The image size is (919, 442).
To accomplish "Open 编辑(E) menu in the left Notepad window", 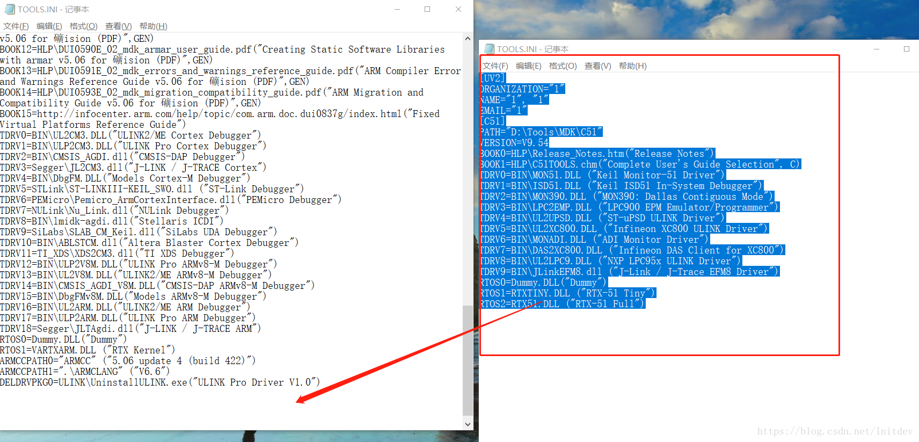I will pyautogui.click(x=49, y=26).
